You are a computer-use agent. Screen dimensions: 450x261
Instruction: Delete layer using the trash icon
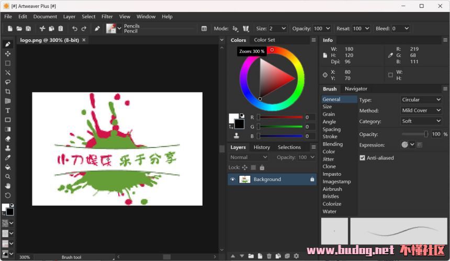[269, 256]
